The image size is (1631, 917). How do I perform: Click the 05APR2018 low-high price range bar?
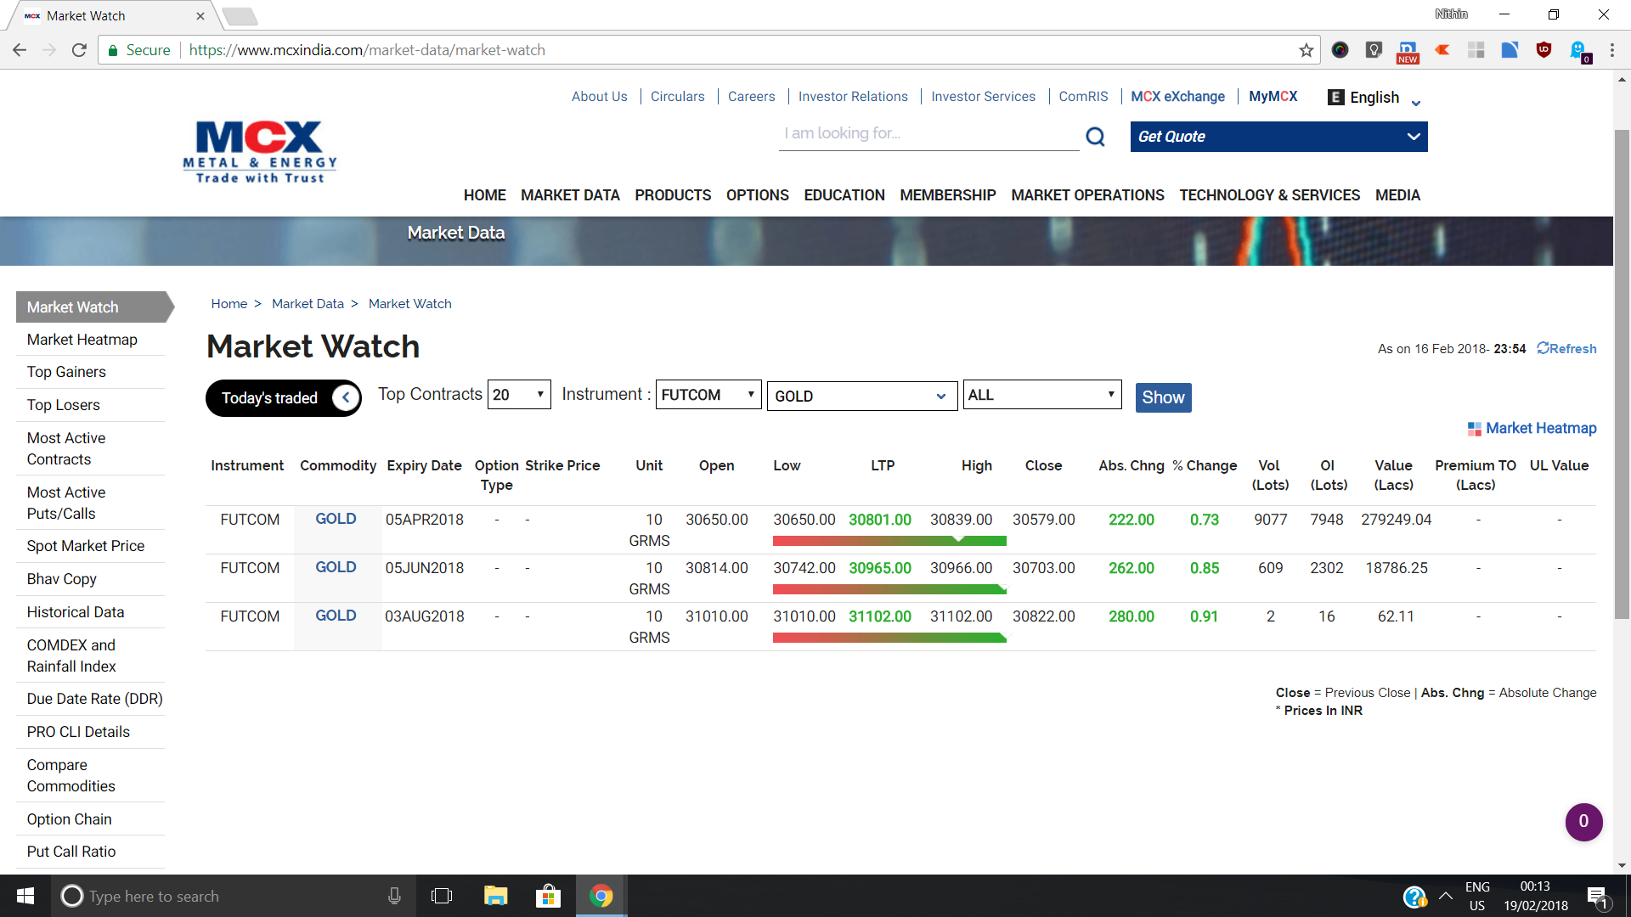tap(889, 541)
